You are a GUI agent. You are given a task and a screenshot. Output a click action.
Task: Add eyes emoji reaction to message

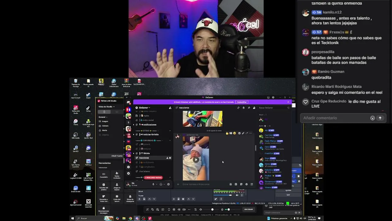(x=231, y=133)
